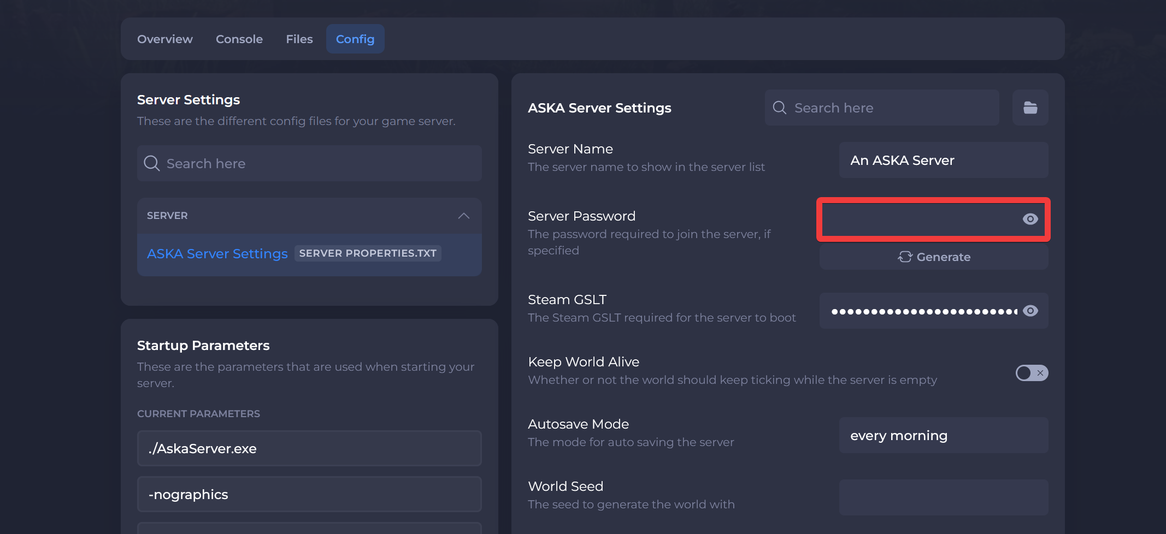Collapse the SERVER section chevron
The height and width of the screenshot is (534, 1166).
pyautogui.click(x=464, y=216)
